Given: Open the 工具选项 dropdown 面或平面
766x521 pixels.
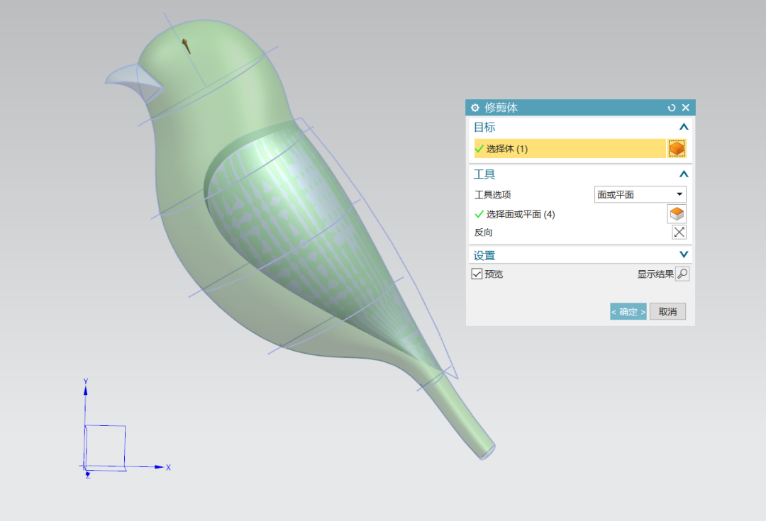Looking at the screenshot, I should (640, 194).
